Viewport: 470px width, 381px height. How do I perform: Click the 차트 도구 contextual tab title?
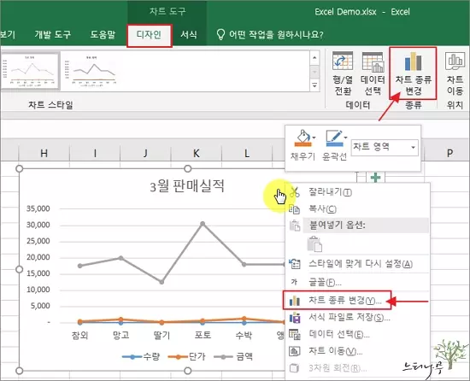tap(167, 11)
